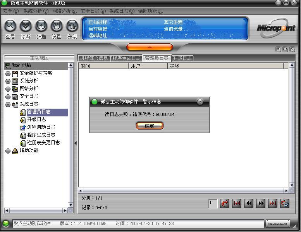Click the green status indicator icon
301x232 pixels.
click(x=6, y=223)
